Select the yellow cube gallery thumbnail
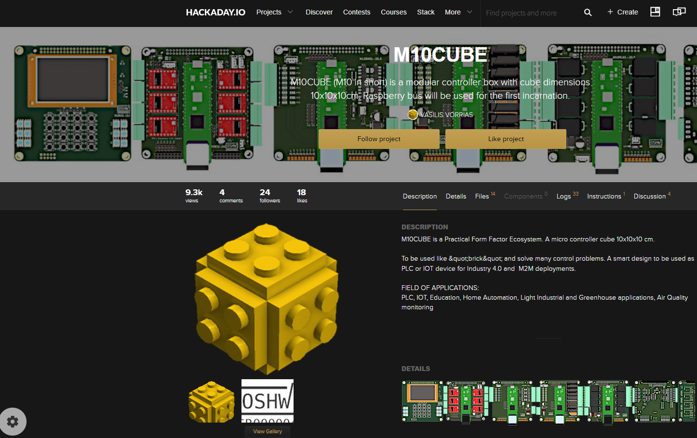This screenshot has height=438, width=697. 211,401
